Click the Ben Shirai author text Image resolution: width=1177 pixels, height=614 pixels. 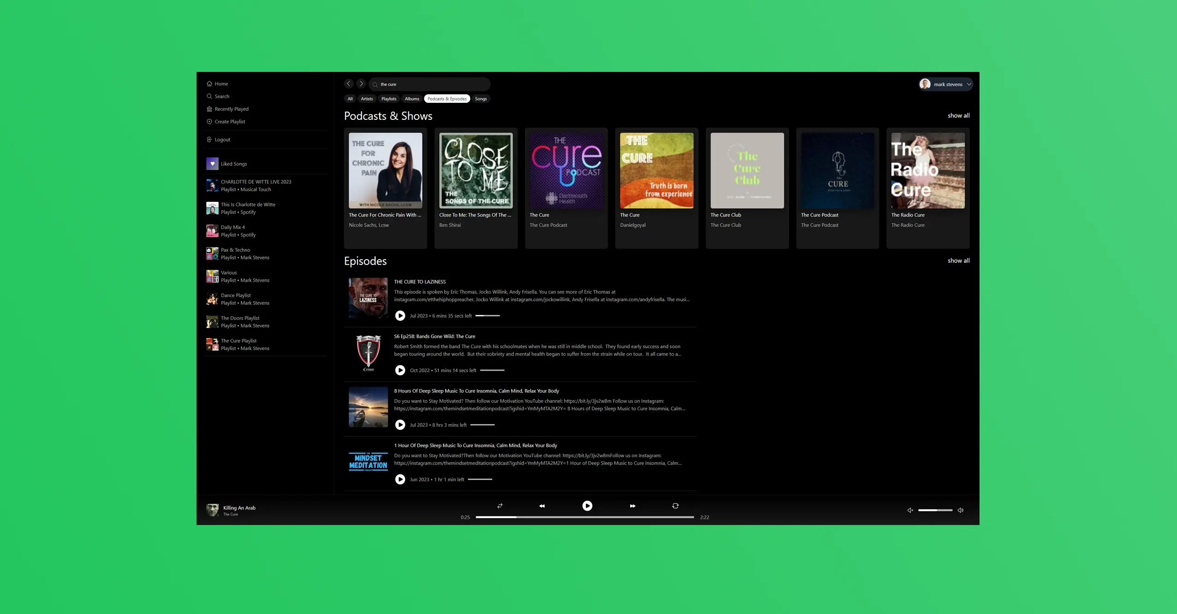[450, 225]
